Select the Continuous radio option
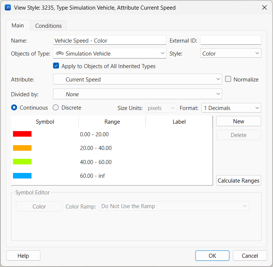The image size is (273, 267). pos(14,108)
